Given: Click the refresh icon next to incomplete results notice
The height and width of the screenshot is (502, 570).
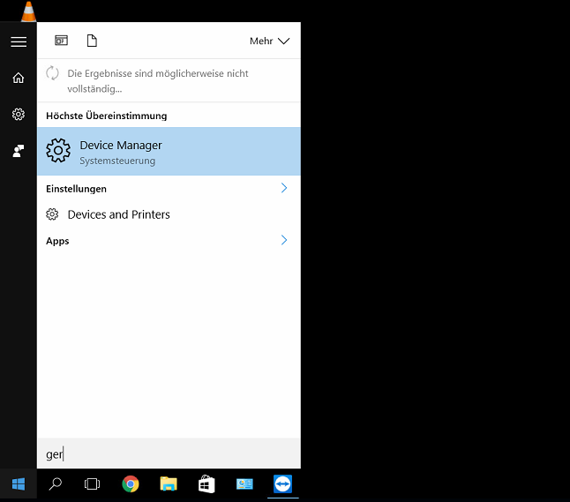Looking at the screenshot, I should [52, 72].
